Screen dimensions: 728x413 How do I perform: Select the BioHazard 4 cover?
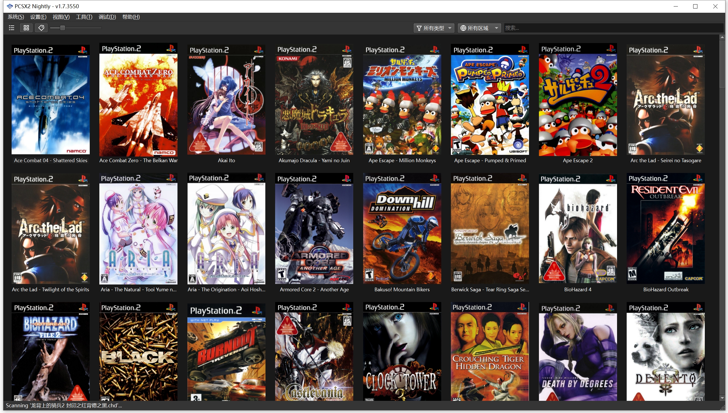(578, 229)
